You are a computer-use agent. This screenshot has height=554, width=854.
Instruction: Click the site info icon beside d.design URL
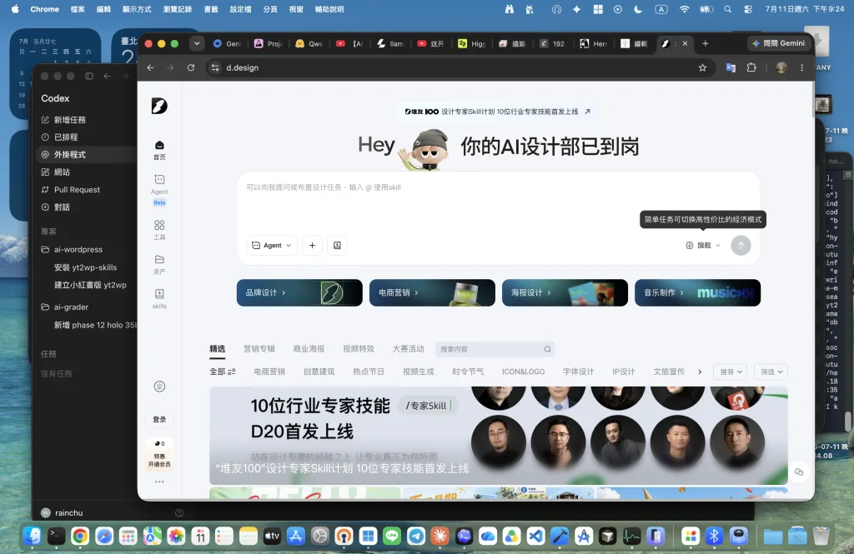[x=215, y=67]
